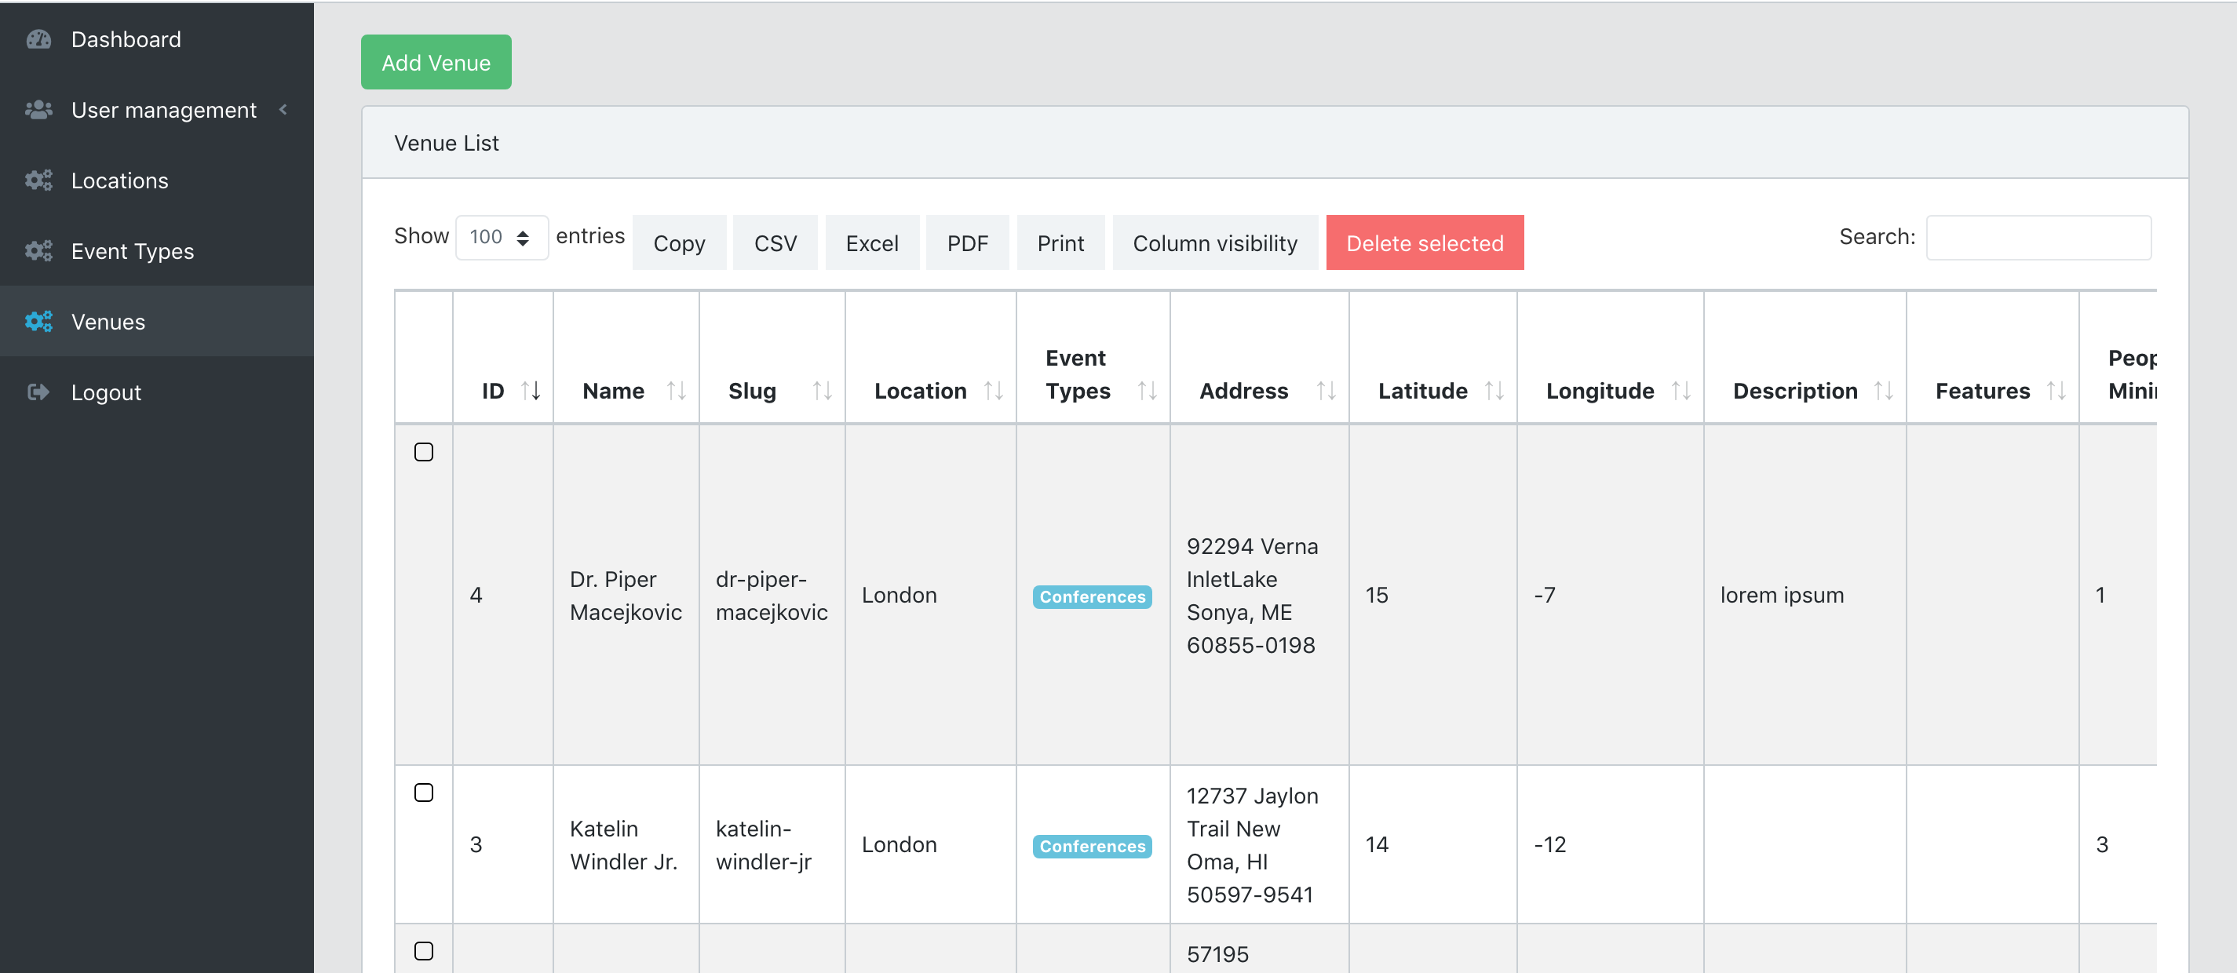Click the Event Types icon in sidebar
This screenshot has width=2237, height=973.
pyautogui.click(x=38, y=250)
